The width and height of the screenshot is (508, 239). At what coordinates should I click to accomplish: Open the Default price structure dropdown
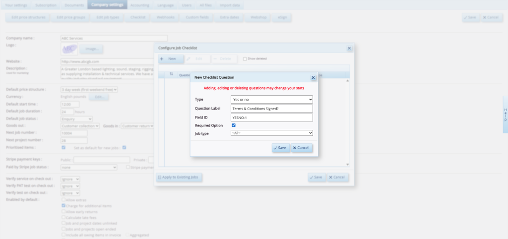point(89,89)
